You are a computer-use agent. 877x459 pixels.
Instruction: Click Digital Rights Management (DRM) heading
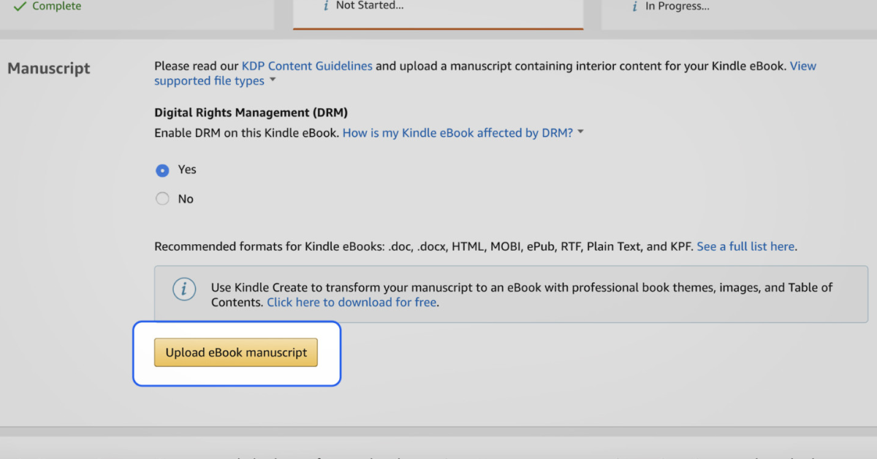[x=251, y=113]
